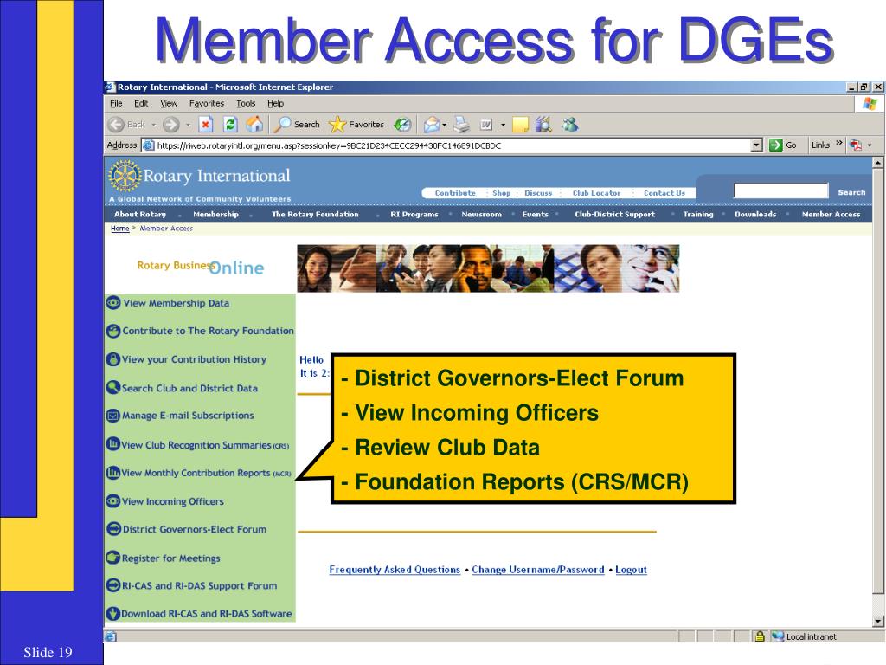Click the Research toolbar icon
The width and height of the screenshot is (886, 665).
[x=543, y=125]
